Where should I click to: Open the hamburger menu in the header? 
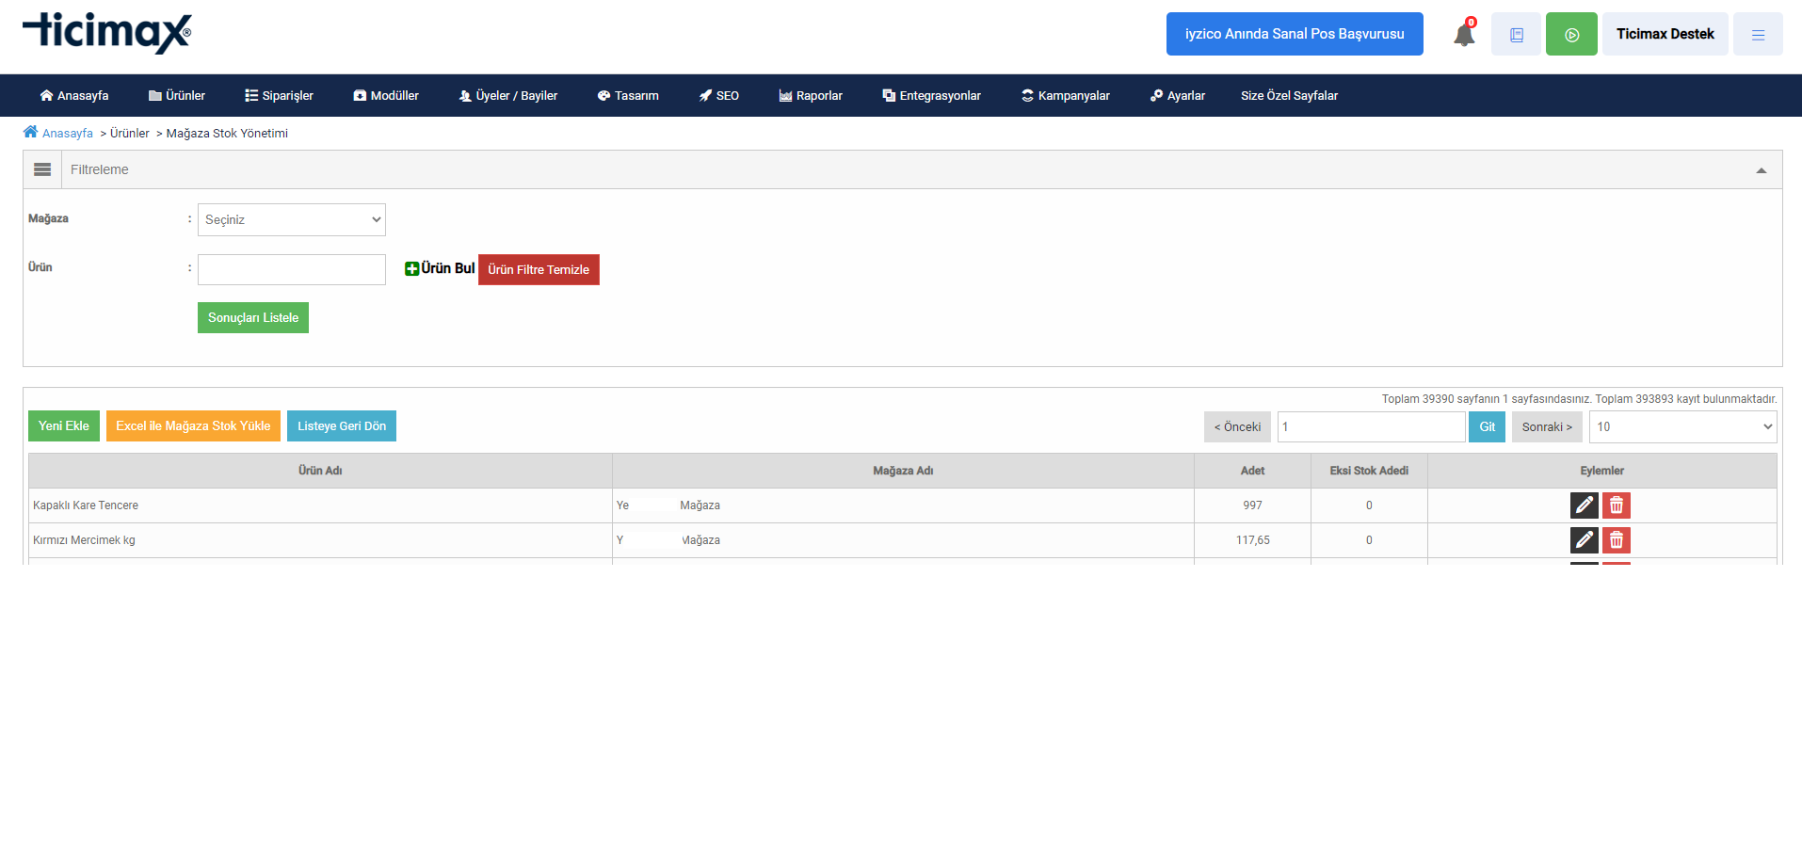click(1758, 34)
